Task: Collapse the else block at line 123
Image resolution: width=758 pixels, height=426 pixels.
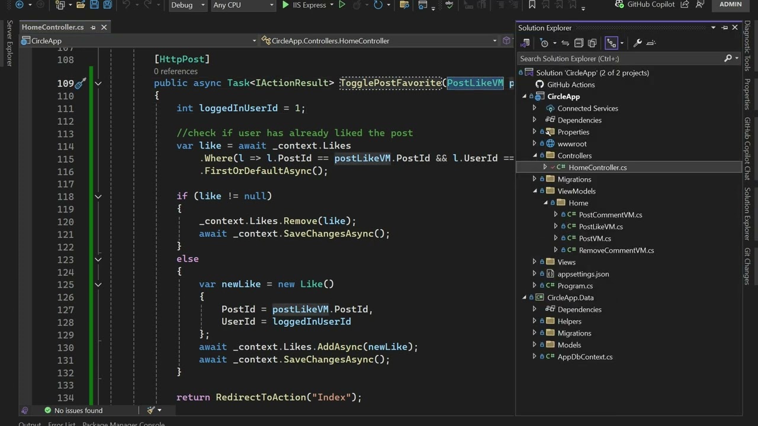Action: [98, 259]
